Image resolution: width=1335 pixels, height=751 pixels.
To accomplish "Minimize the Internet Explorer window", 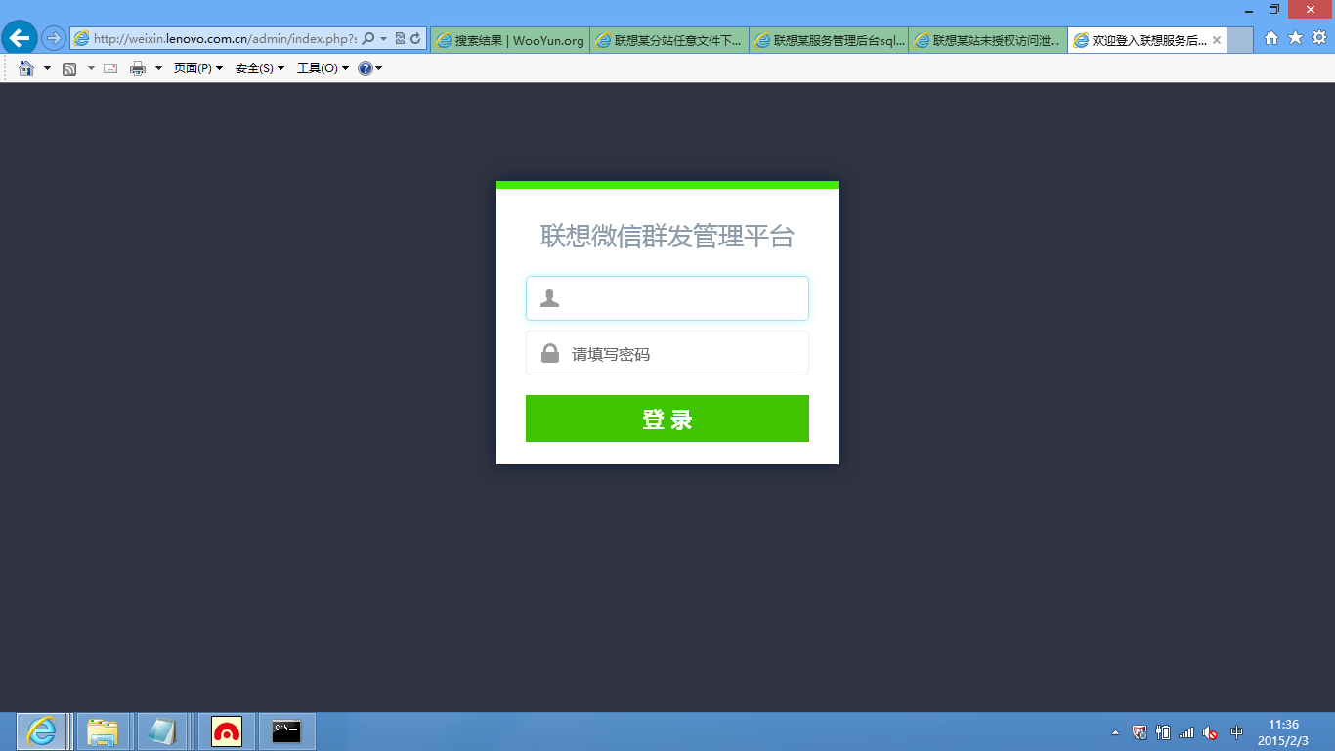I will click(x=1249, y=10).
